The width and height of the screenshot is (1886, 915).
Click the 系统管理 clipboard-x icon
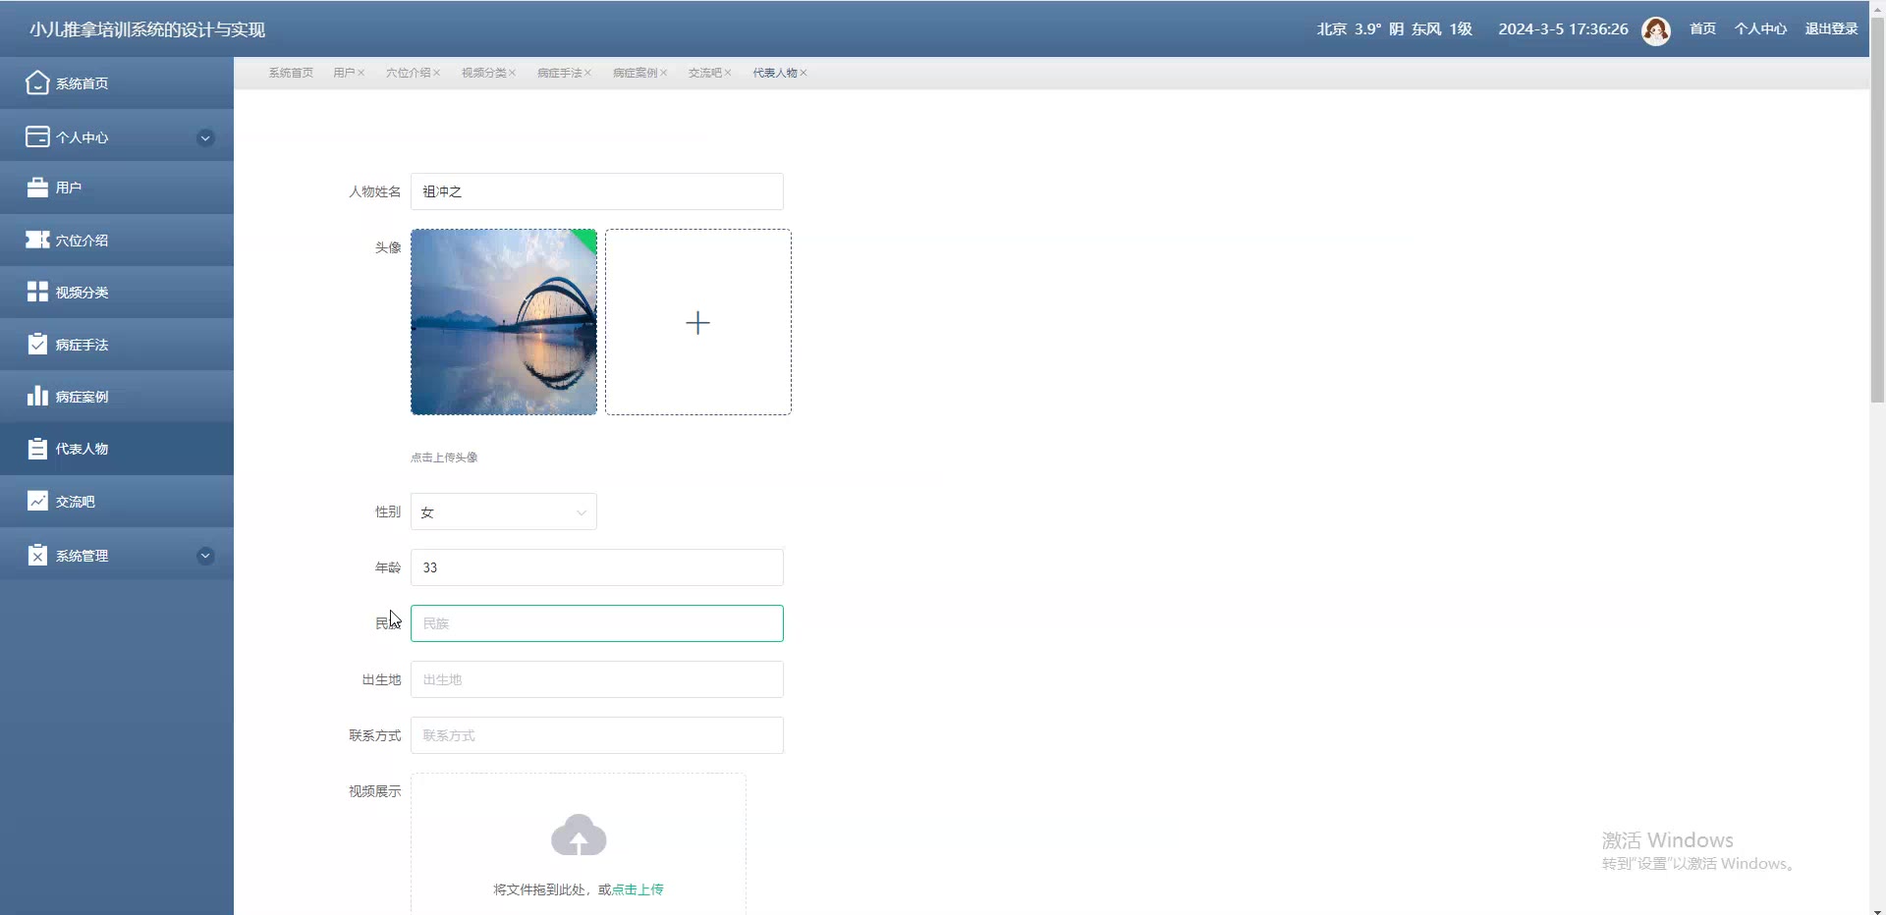(x=37, y=555)
